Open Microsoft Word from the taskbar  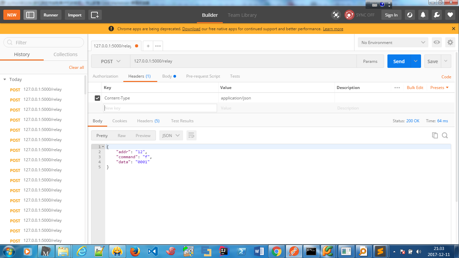click(259, 251)
